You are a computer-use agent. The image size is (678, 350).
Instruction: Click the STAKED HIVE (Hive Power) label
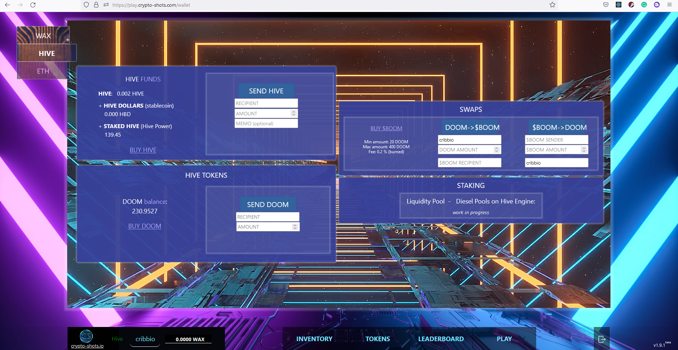point(138,126)
